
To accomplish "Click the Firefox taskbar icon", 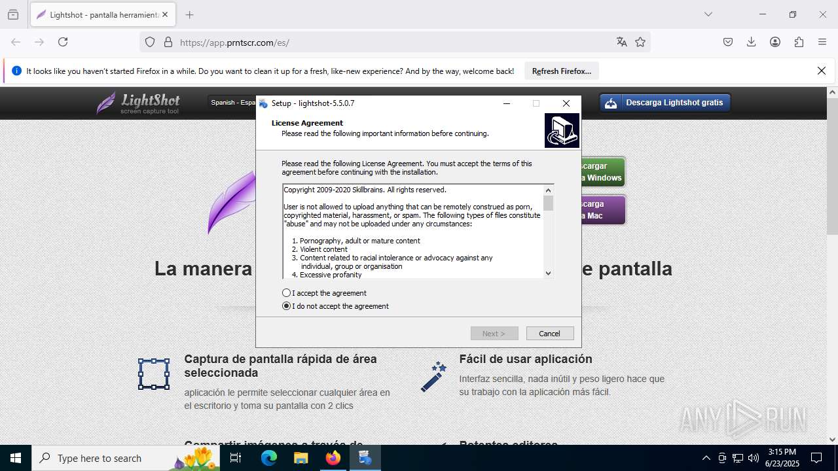I will [333, 458].
